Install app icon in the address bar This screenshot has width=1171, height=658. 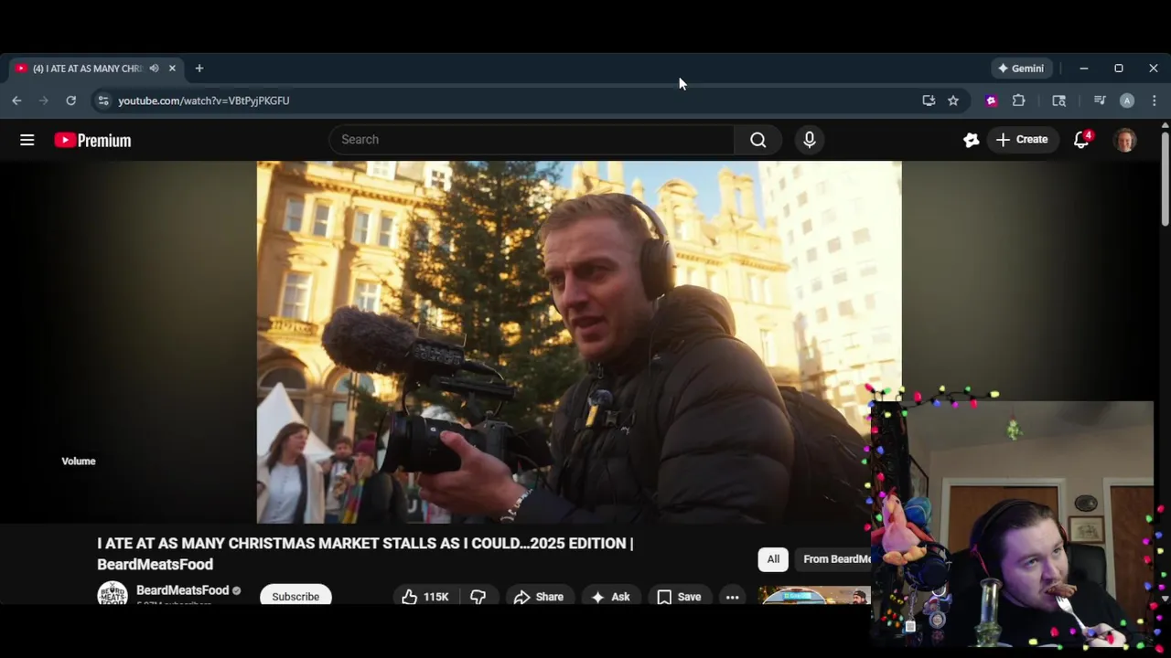click(929, 101)
